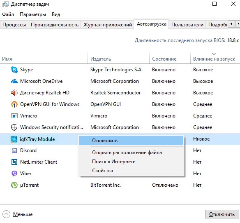The image size is (240, 223).
Task: Choose Поиск в Интернете in context menu
Action: pos(131,162)
